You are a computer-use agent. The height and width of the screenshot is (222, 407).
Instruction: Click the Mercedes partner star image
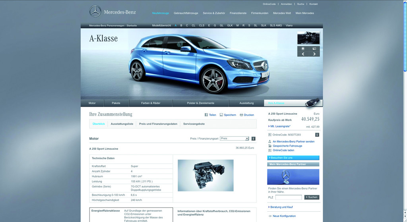click(x=293, y=177)
